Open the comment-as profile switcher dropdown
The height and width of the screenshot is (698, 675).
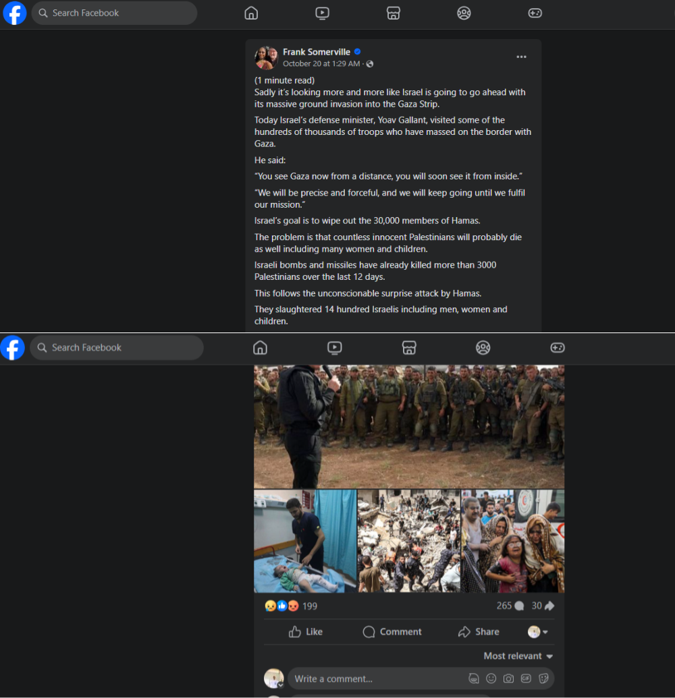538,632
